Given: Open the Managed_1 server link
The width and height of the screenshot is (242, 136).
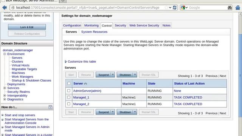Looking at the screenshot, I should click(x=81, y=97).
